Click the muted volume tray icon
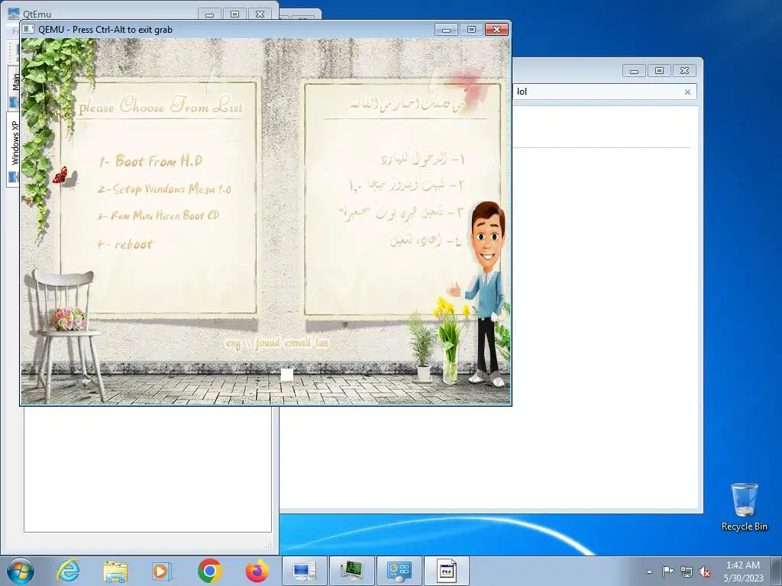The image size is (782, 586). 705,572
